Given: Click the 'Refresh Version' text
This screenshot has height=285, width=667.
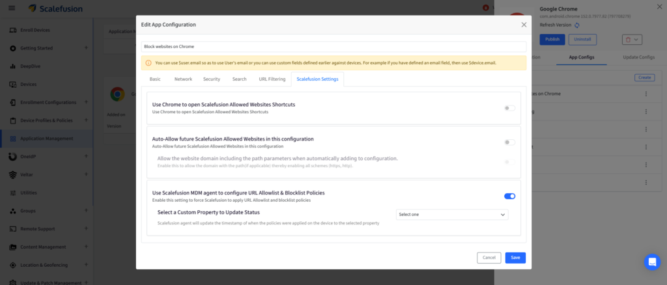Looking at the screenshot, I should point(556,25).
